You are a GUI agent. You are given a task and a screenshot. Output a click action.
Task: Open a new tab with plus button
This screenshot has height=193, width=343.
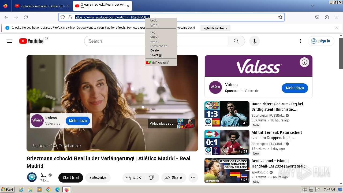coord(138,6)
